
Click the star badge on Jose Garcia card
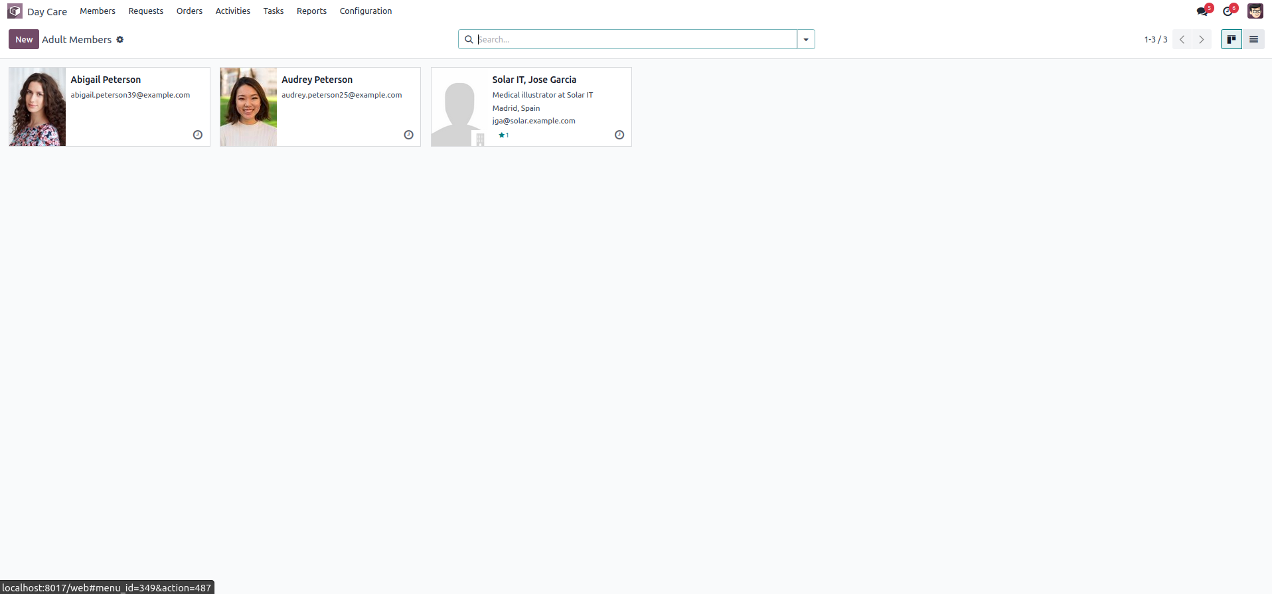(x=503, y=135)
